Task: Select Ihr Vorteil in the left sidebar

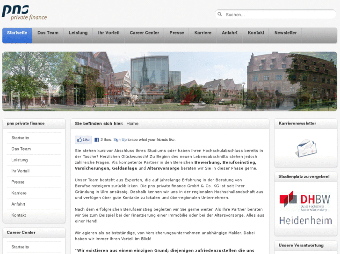Action: click(x=34, y=171)
